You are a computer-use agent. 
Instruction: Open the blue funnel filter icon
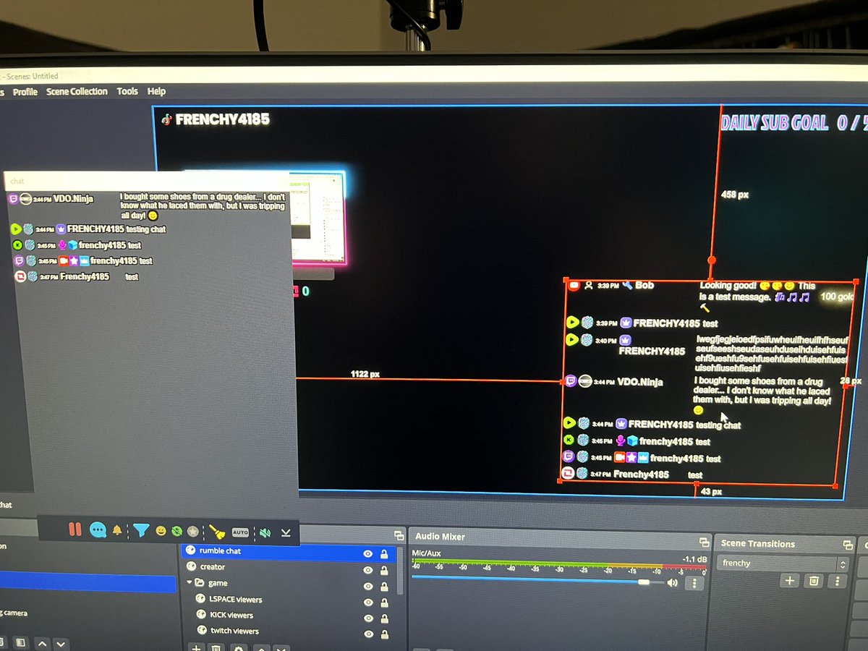[x=141, y=530]
